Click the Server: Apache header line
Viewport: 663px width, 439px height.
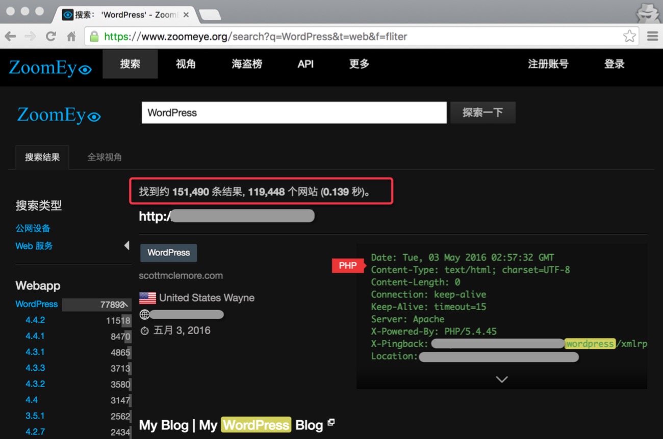tap(408, 319)
